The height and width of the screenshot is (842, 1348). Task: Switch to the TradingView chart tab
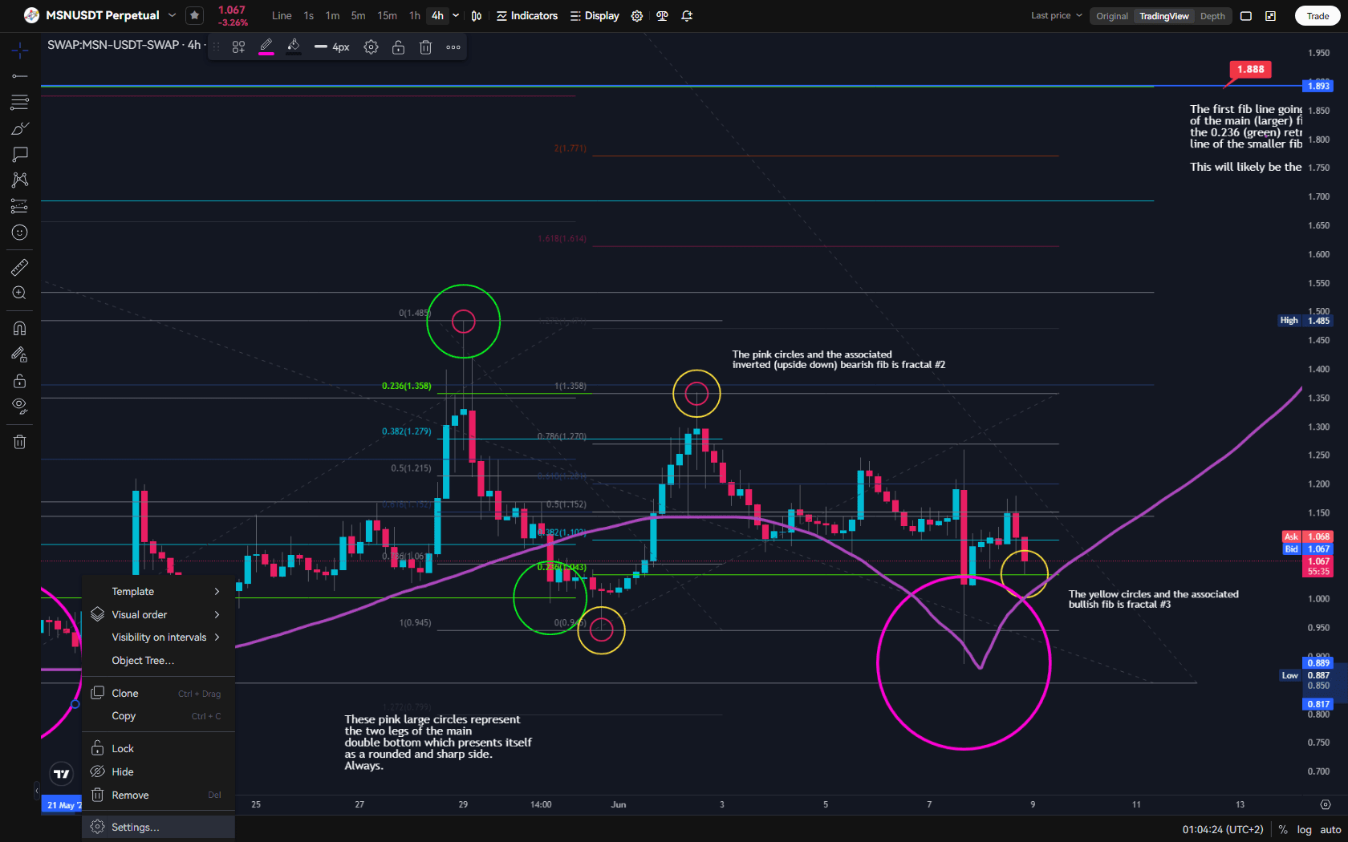(1164, 16)
